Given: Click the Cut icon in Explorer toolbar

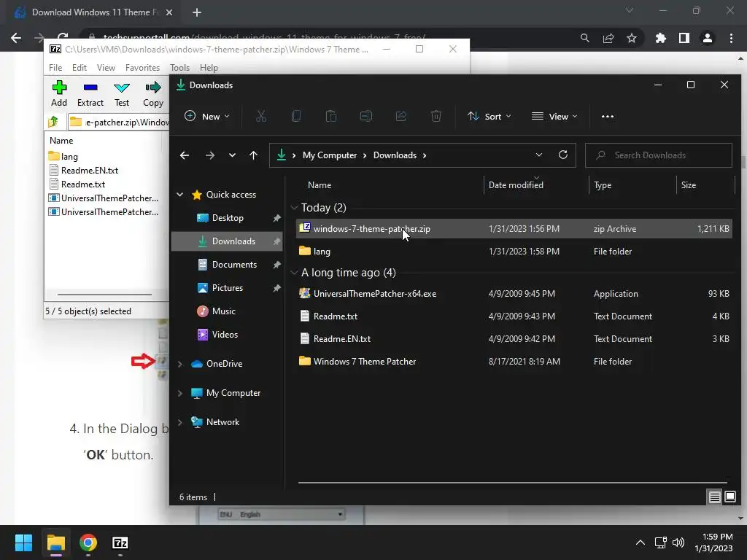Looking at the screenshot, I should pyautogui.click(x=261, y=116).
